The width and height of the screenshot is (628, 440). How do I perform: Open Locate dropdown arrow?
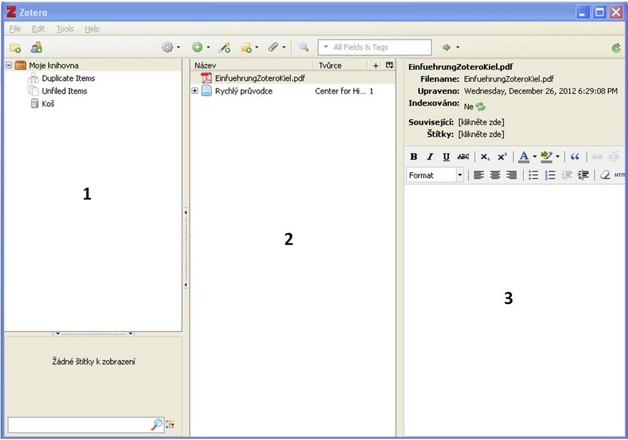tap(458, 47)
